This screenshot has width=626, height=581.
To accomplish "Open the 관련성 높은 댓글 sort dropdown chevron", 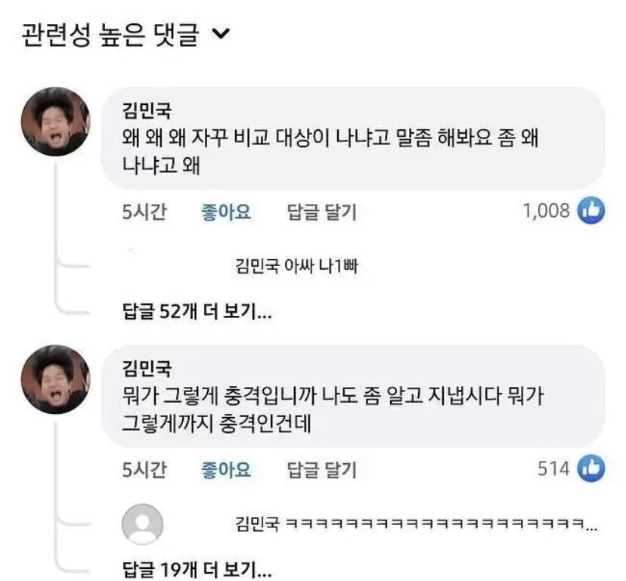I will tap(220, 34).
